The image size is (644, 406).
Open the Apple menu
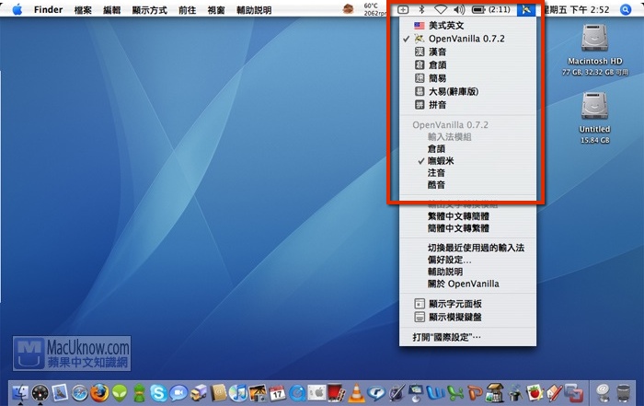click(x=17, y=9)
